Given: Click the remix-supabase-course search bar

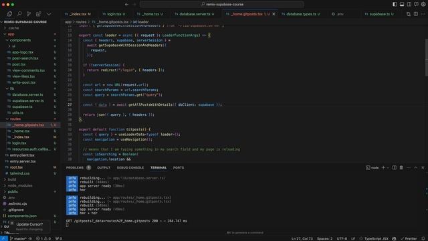Looking at the screenshot, I should pyautogui.click(x=222, y=4).
